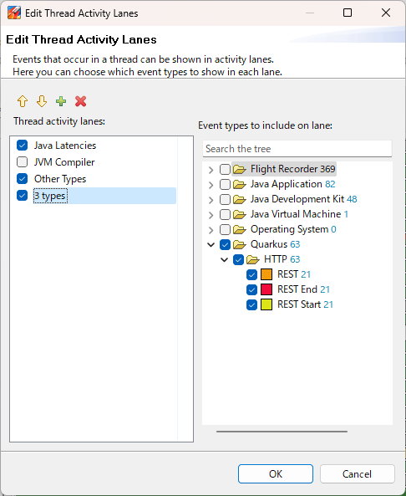
Task: Click the horizontal scrollbar under event tree
Action: [x=282, y=431]
